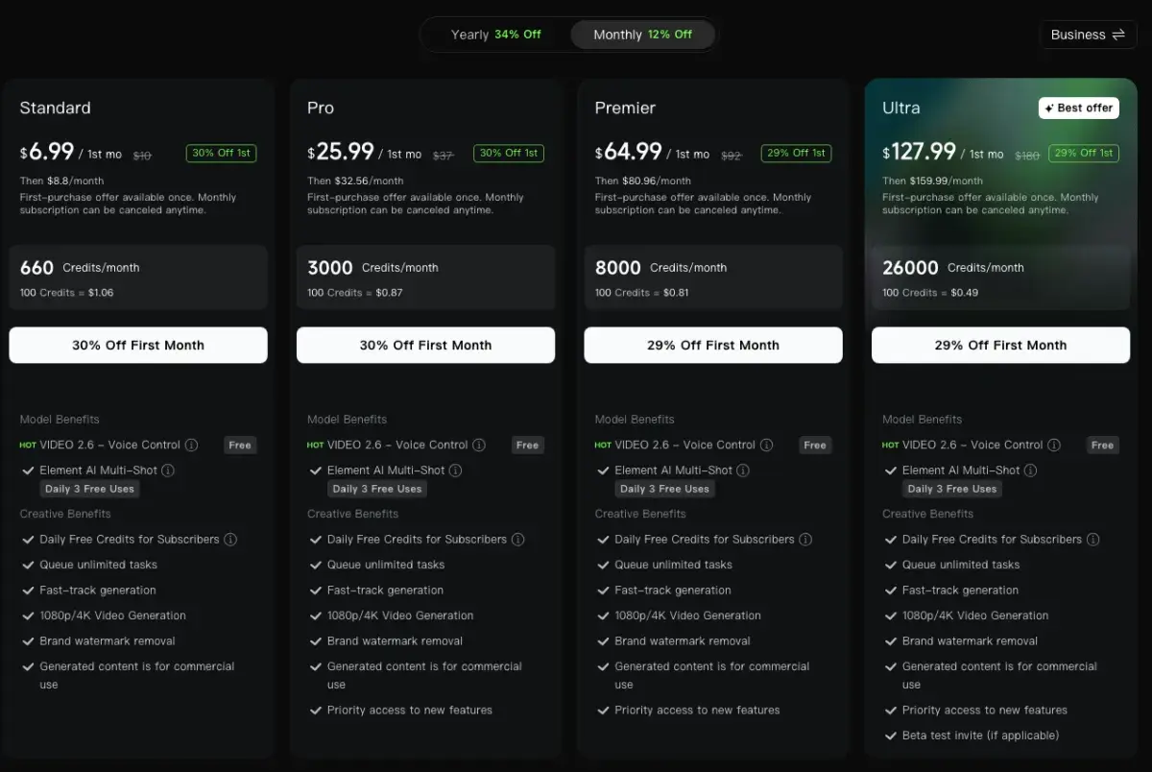The height and width of the screenshot is (772, 1152).
Task: Click Standard plan's 30% Off 1st badge
Action: pyautogui.click(x=221, y=153)
